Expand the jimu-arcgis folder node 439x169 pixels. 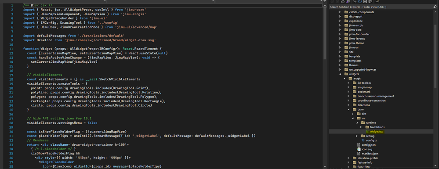tap(340, 25)
